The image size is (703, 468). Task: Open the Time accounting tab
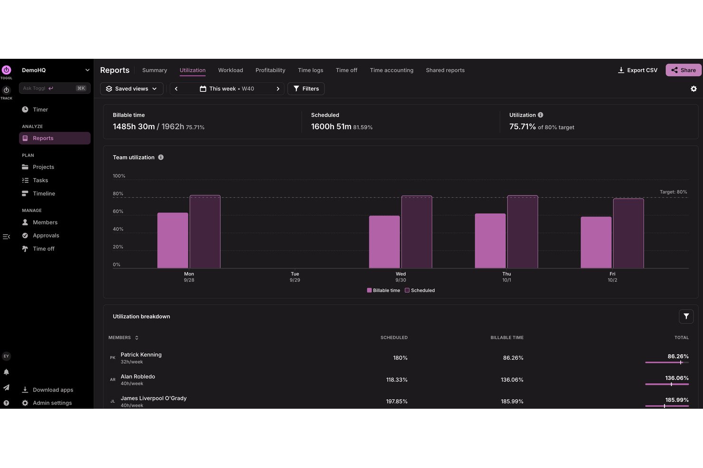pyautogui.click(x=391, y=70)
